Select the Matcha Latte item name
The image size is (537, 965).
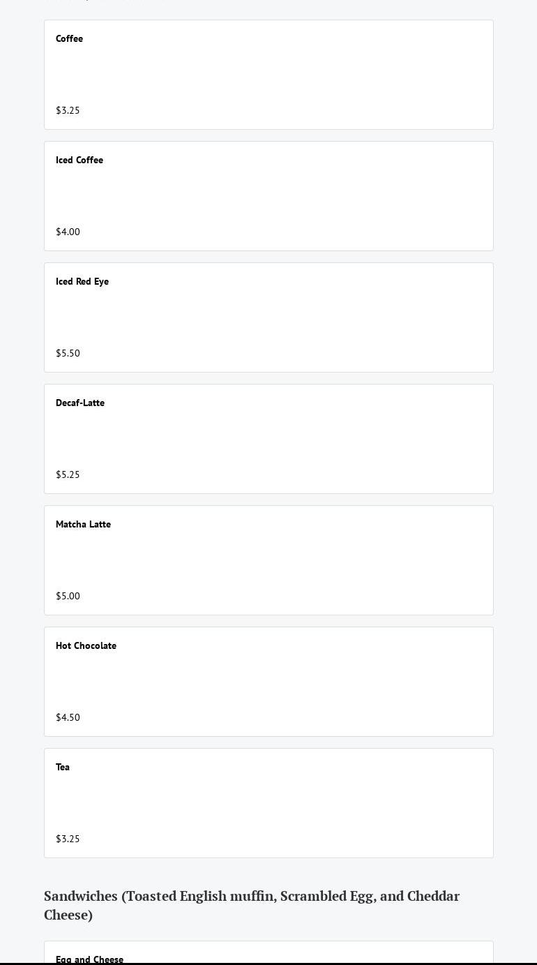(x=83, y=525)
